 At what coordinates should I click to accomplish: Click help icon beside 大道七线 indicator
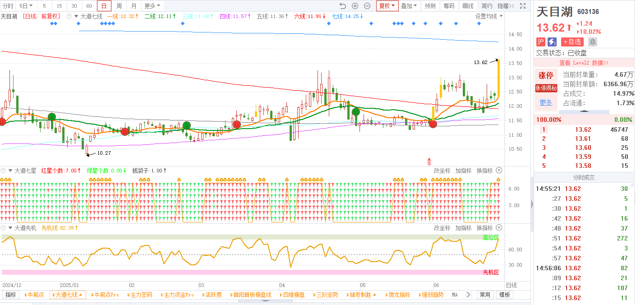point(69,16)
